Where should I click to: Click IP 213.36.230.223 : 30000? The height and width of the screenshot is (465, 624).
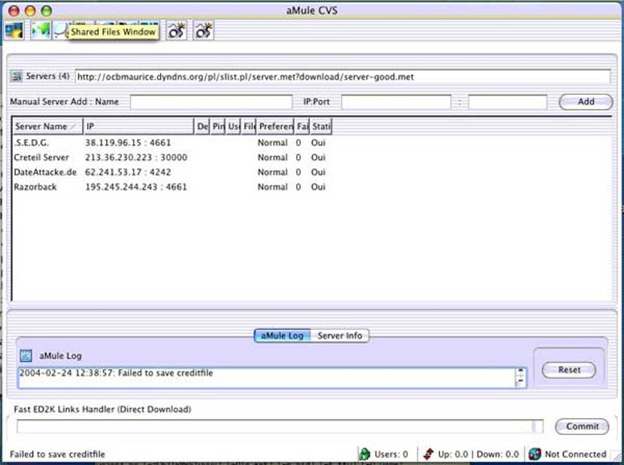point(136,157)
